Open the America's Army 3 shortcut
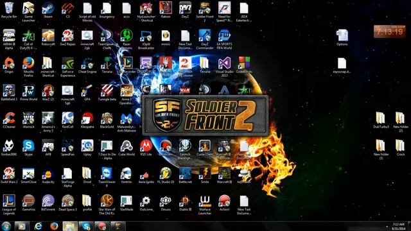This screenshot has width=411, height=231. [x=48, y=122]
